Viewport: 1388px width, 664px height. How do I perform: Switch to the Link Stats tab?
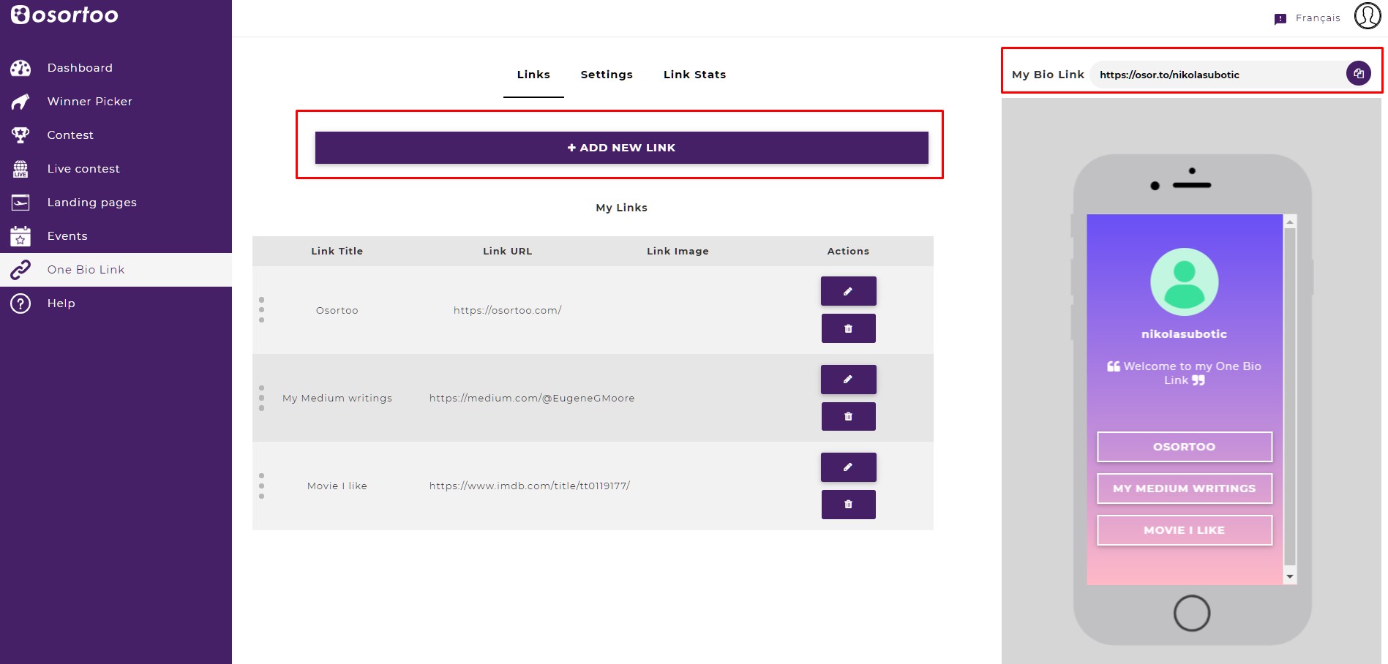694,75
